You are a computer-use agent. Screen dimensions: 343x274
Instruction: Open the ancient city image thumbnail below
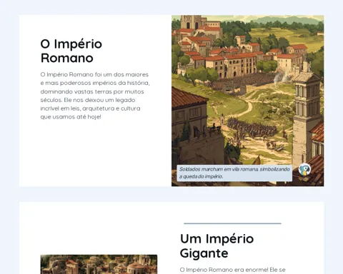(x=99, y=264)
